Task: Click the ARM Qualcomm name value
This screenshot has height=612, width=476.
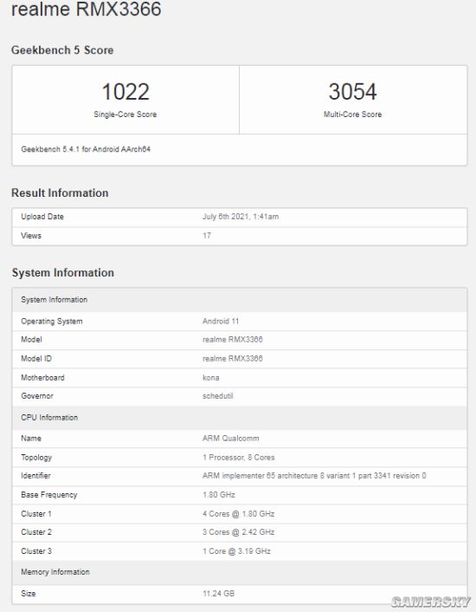Action: point(230,439)
